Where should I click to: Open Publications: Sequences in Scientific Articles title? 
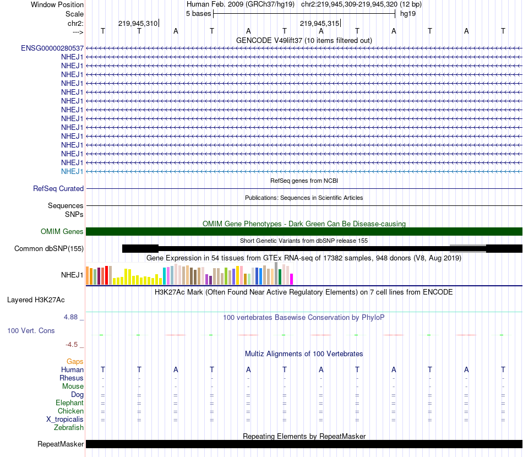pyautogui.click(x=304, y=198)
